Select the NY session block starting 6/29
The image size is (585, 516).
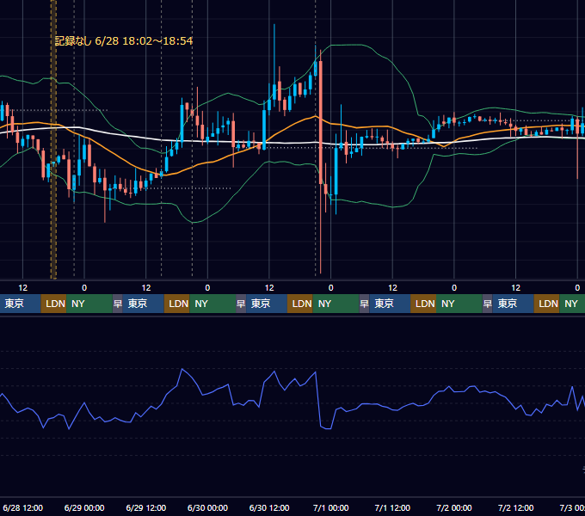[212, 304]
